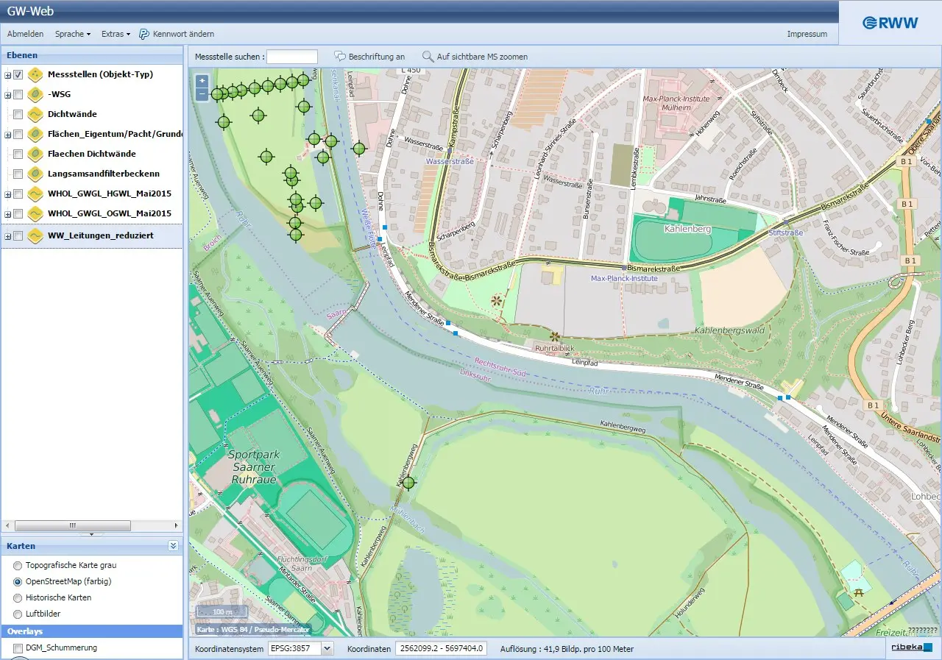
Task: Enable the Dichtwände layer checkbox
Action: tap(18, 114)
